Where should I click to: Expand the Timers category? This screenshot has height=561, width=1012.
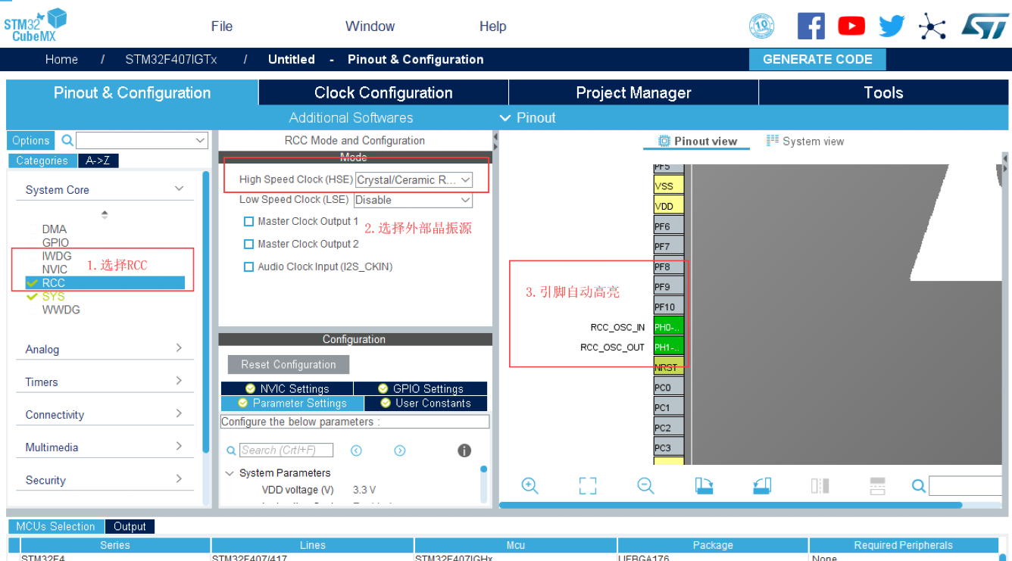[179, 381]
